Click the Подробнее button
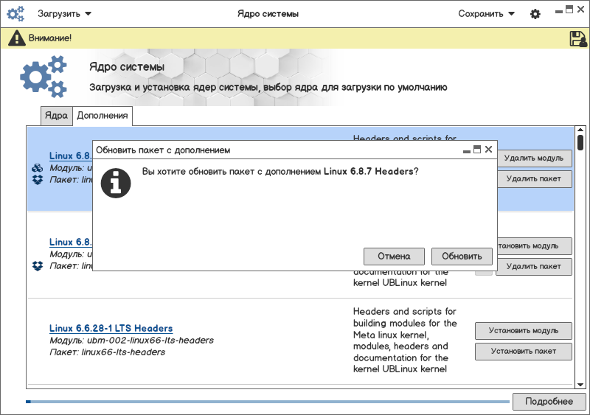 549,402
